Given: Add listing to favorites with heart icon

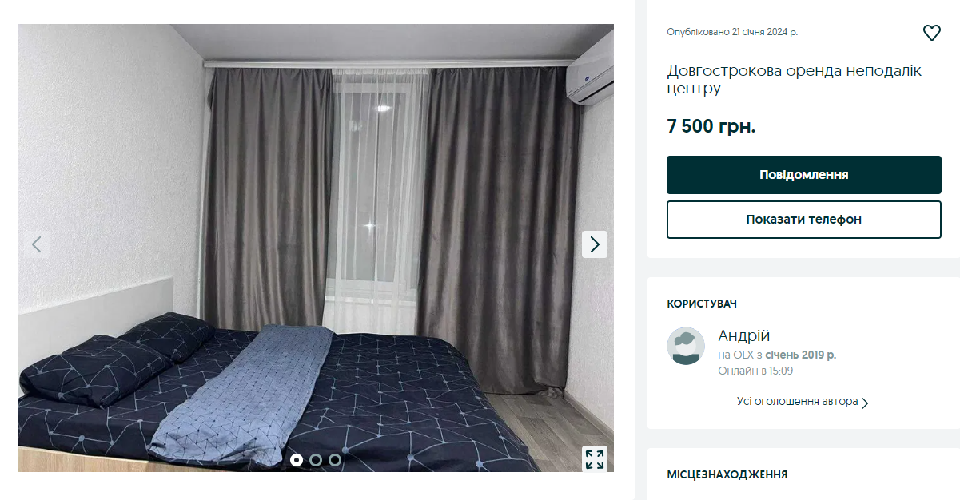Looking at the screenshot, I should point(932,33).
